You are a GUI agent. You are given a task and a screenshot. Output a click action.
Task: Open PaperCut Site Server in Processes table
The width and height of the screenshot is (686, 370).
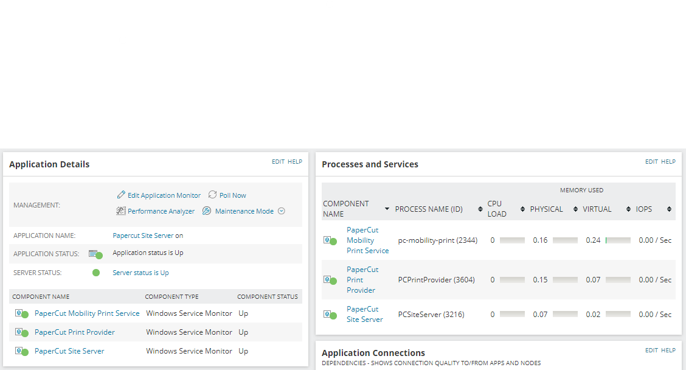pyautogui.click(x=364, y=315)
